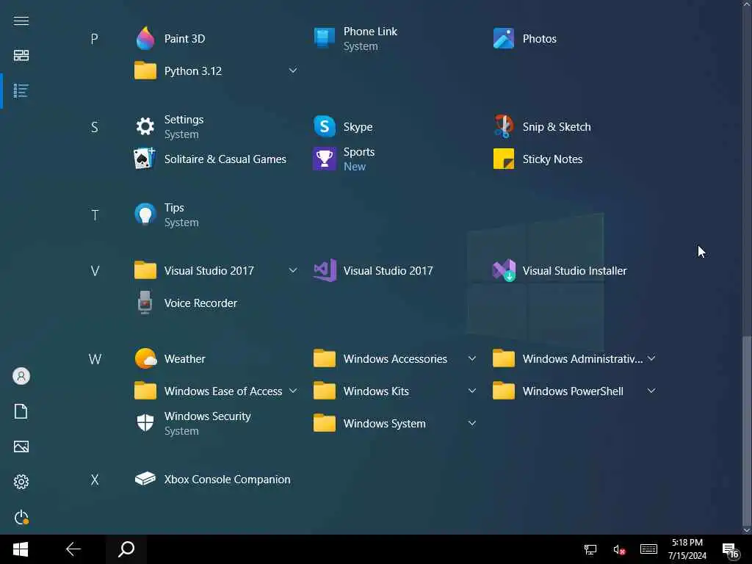
Task: Launch Visual Studio 2017 purple app icon
Action: [325, 270]
